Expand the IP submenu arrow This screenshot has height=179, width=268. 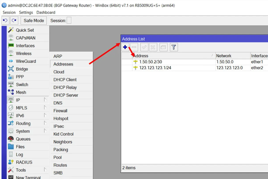coord(45,99)
